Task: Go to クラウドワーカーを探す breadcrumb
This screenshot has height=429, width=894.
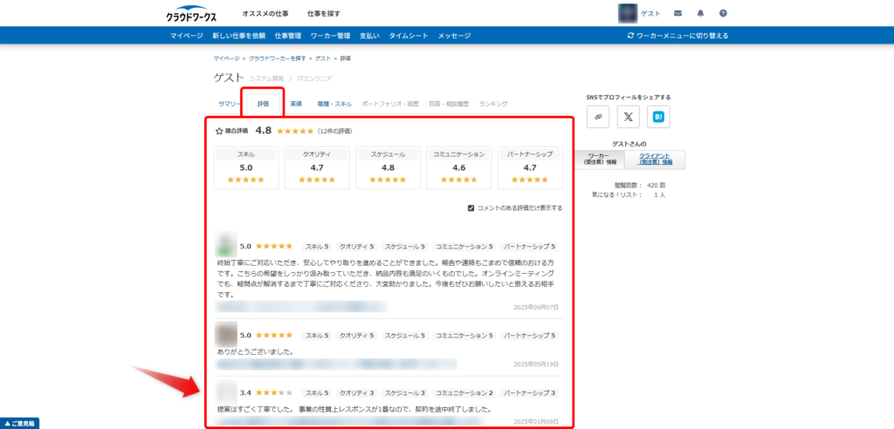Action: pos(278,58)
